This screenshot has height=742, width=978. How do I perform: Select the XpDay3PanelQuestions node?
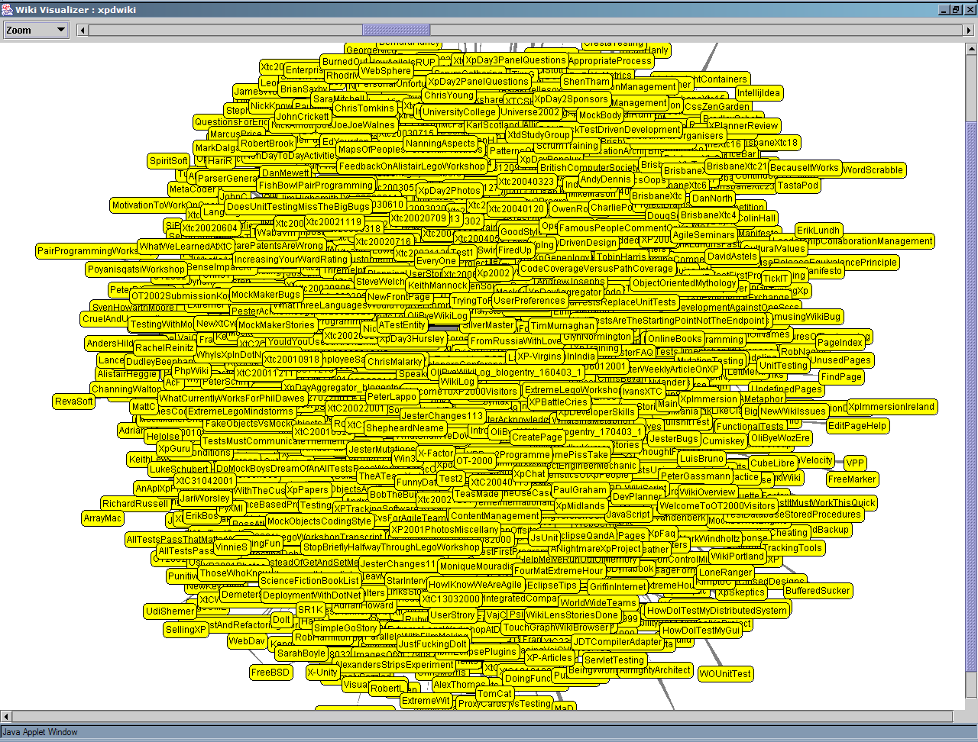pos(515,60)
